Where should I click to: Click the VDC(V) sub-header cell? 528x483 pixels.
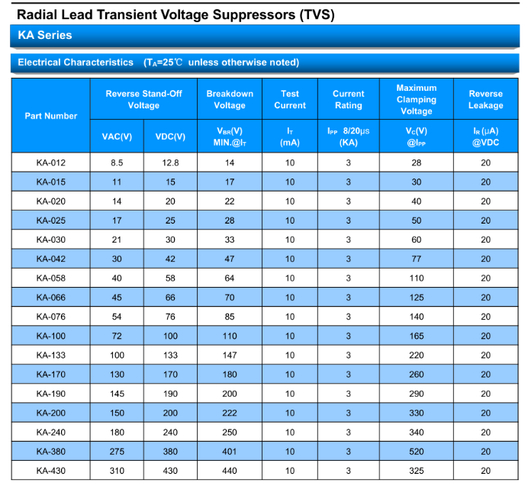[x=170, y=137]
